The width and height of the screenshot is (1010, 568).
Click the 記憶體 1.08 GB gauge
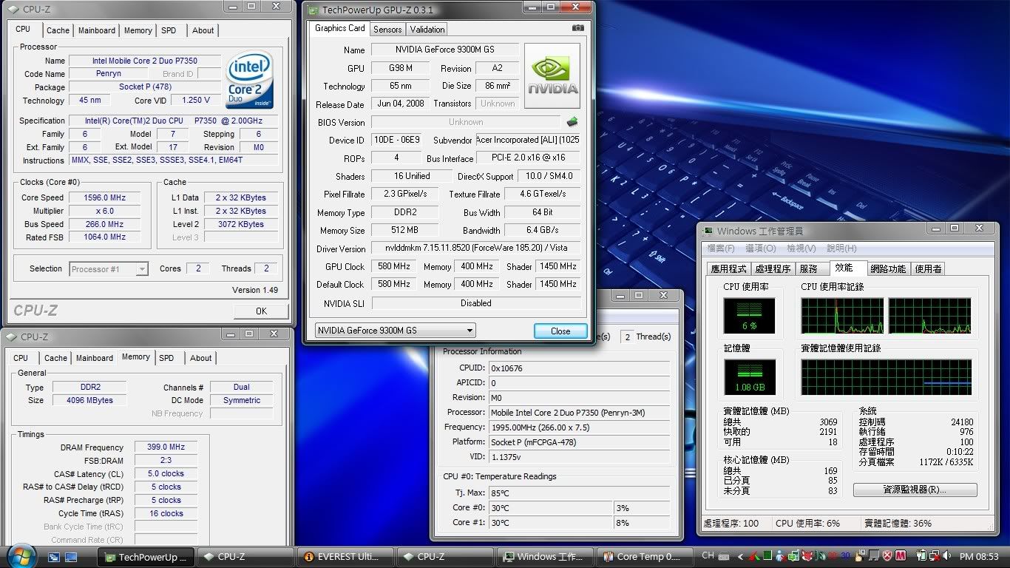[x=750, y=377]
